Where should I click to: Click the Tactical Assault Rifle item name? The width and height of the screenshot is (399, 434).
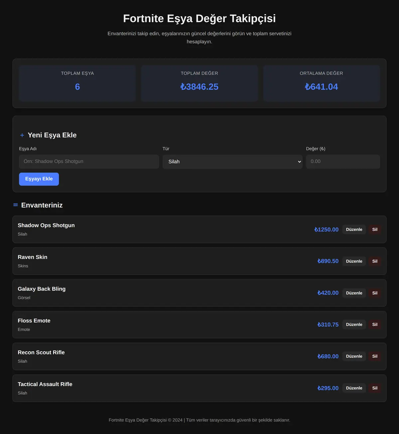click(45, 384)
